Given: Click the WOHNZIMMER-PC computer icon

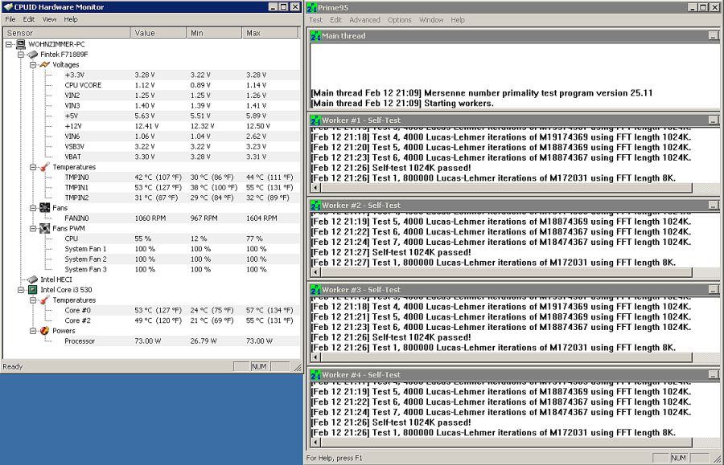Looking at the screenshot, I should [21, 44].
